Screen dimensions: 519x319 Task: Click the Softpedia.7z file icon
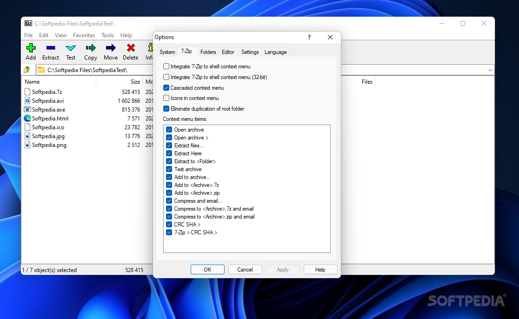pos(27,92)
